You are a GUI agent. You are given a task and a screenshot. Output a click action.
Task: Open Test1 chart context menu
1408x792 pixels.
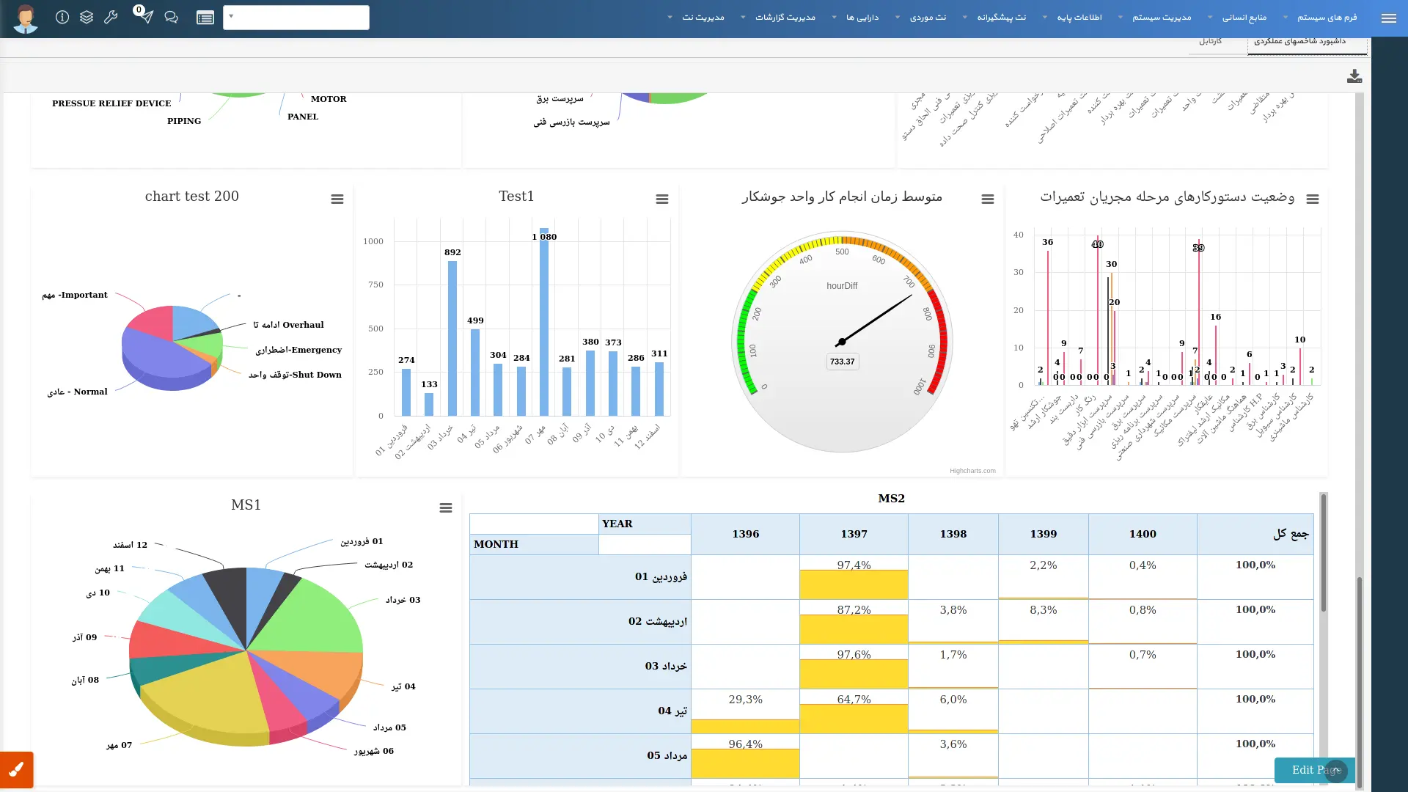coord(661,199)
